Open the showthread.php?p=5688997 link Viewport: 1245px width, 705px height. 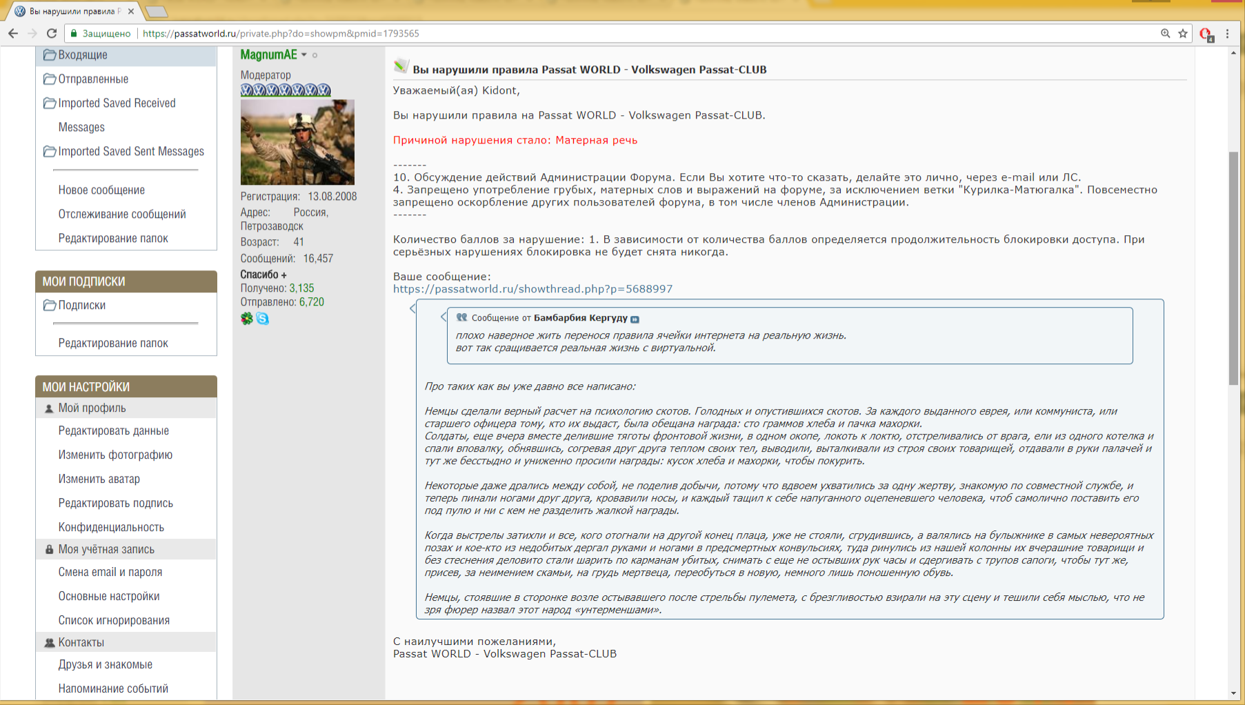tap(532, 289)
